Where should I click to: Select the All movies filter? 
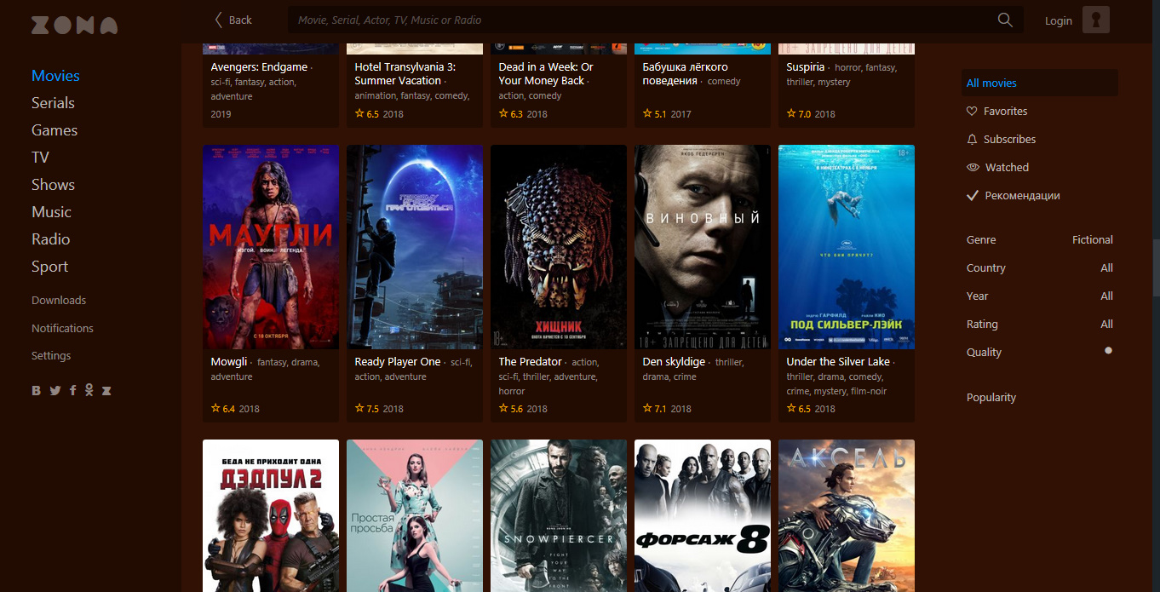coord(1040,83)
